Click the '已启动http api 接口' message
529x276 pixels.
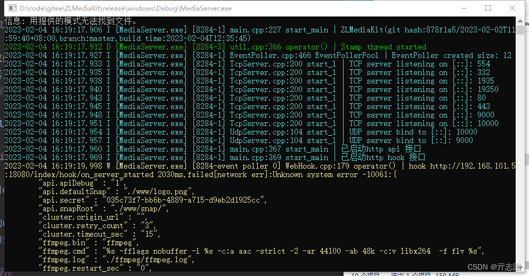381,149
